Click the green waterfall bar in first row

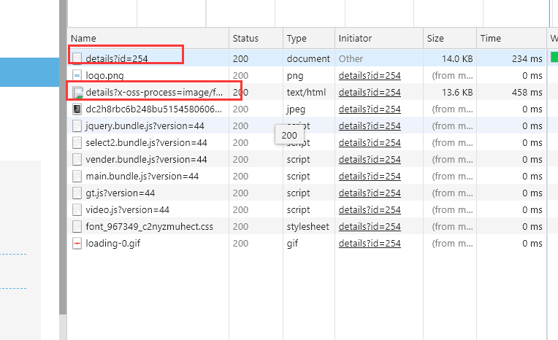(554, 57)
